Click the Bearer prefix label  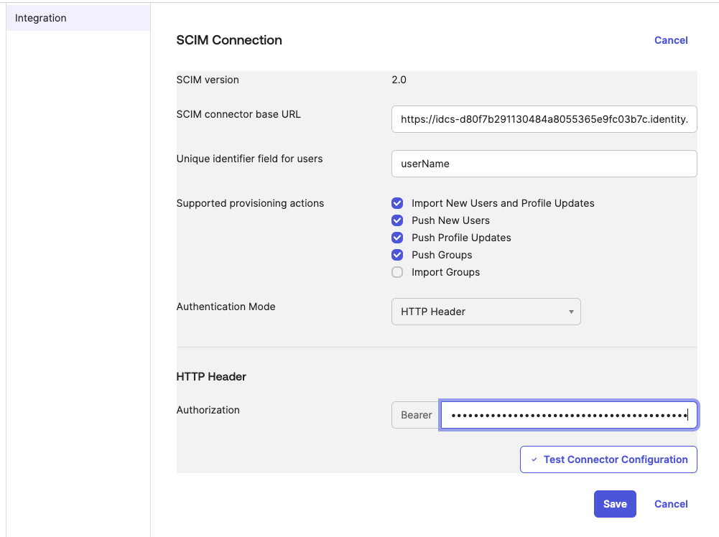[x=416, y=415]
